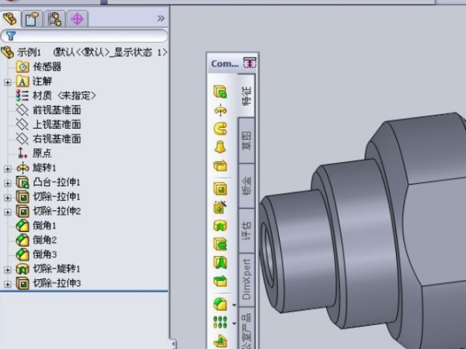This screenshot has width=466, height=349.
Task: Click the 原点 origin icon
Action: (x=22, y=153)
